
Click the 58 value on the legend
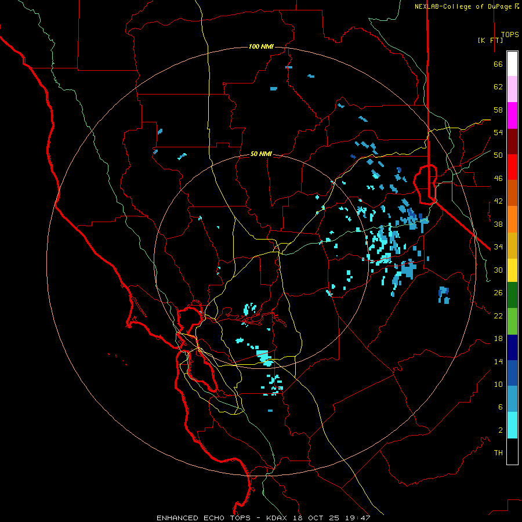point(498,110)
